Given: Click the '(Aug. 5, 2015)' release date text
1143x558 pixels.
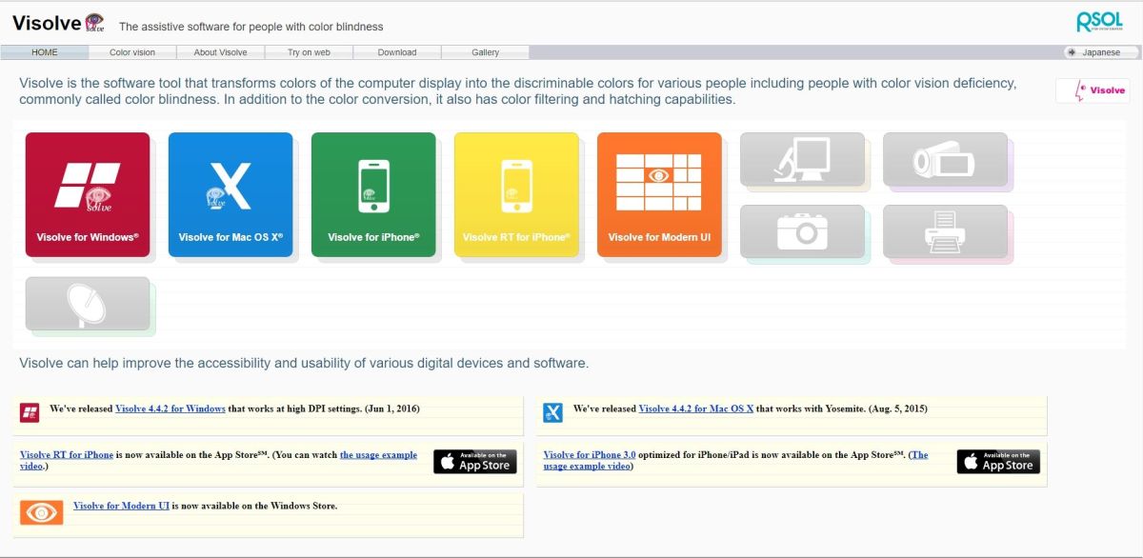Looking at the screenshot, I should (896, 409).
